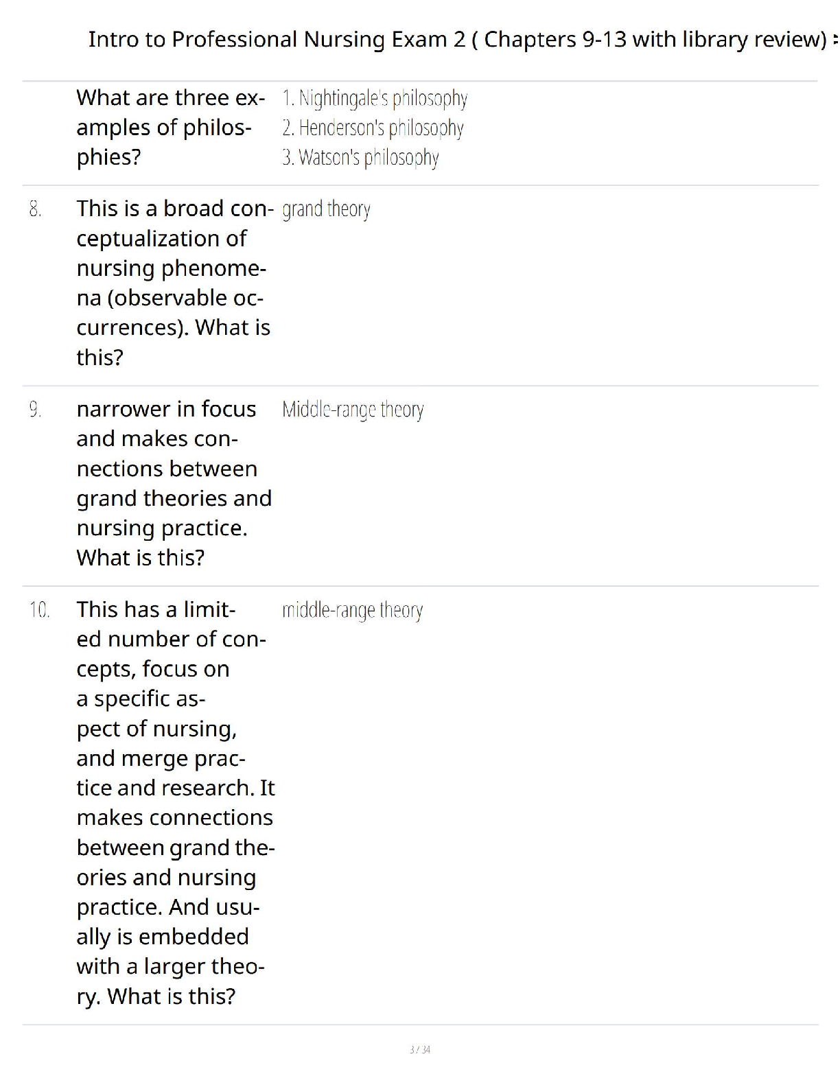Select item number 10
This screenshot has width=840, height=1087.
pos(40,610)
